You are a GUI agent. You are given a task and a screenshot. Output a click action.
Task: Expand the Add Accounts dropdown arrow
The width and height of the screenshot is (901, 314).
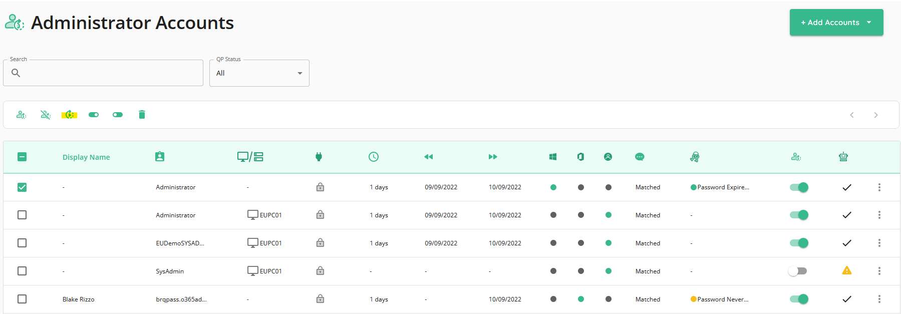[x=869, y=23]
